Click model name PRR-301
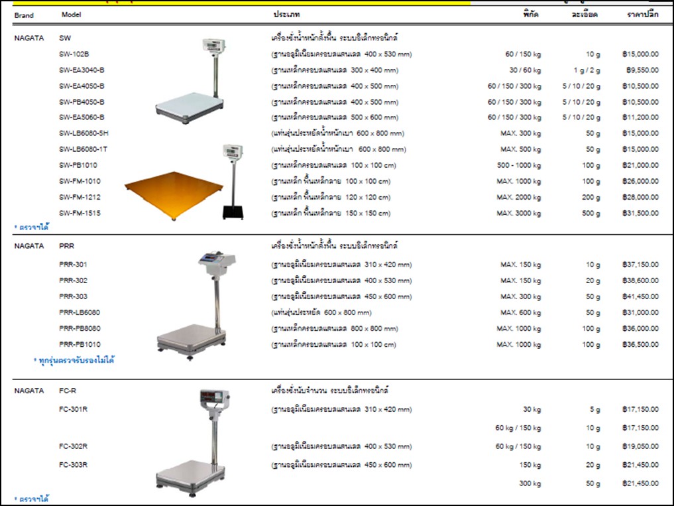 (x=73, y=265)
